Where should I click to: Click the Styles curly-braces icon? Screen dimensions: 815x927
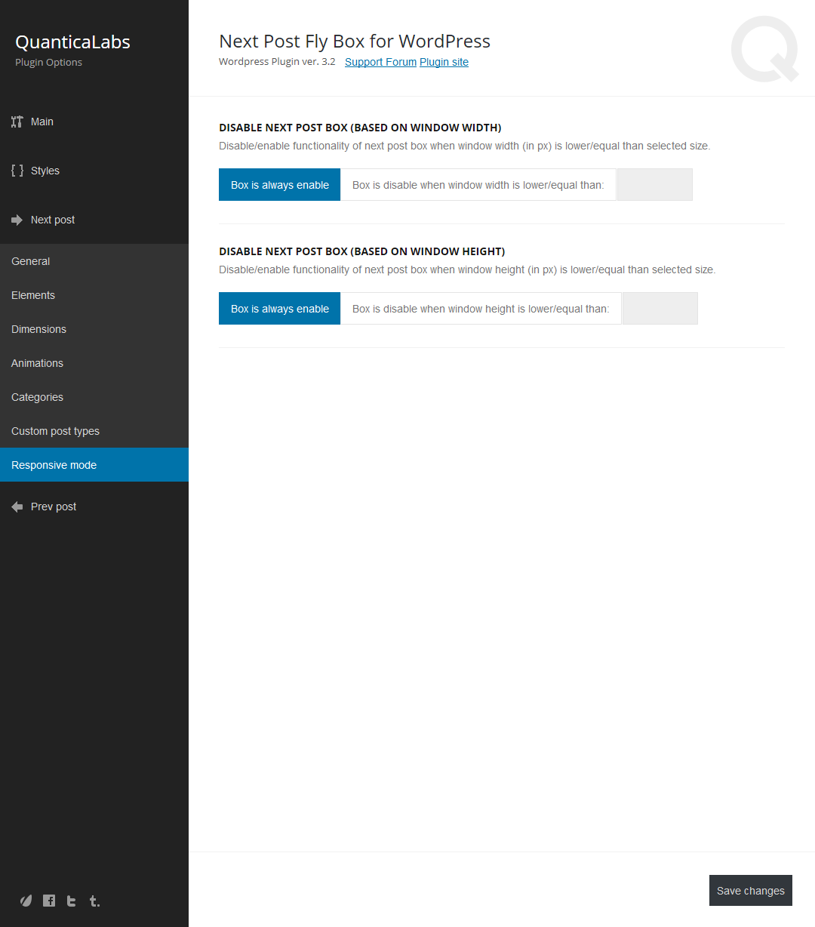[17, 171]
